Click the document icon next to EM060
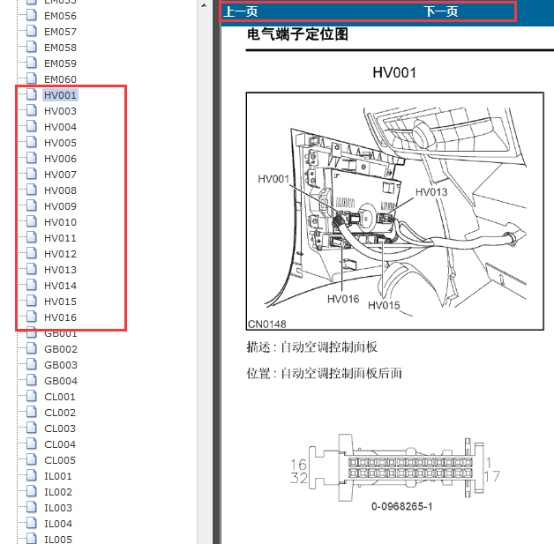 click(32, 78)
